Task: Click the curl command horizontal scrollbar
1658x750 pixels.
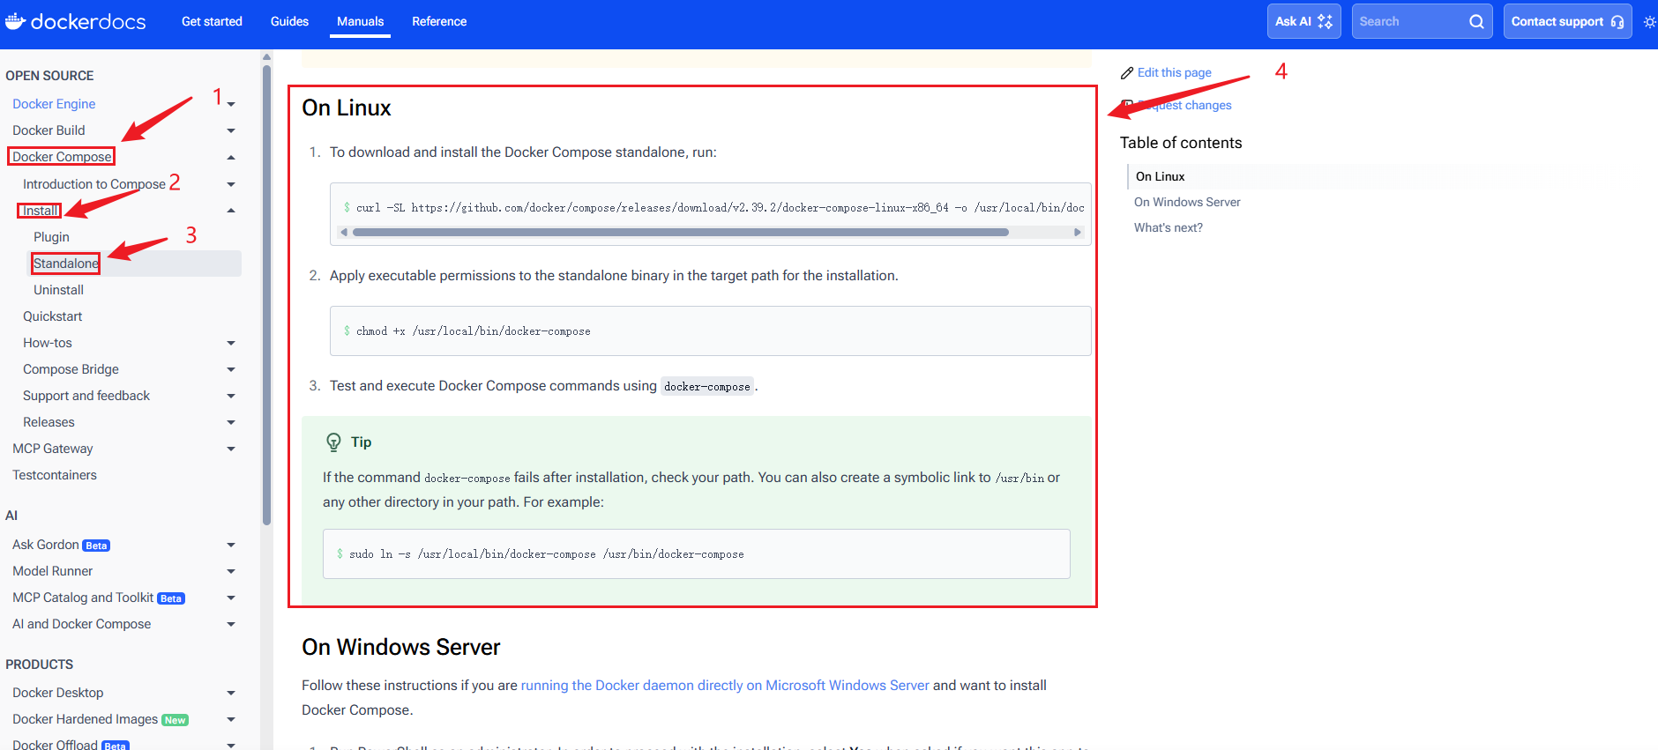Action: (680, 233)
